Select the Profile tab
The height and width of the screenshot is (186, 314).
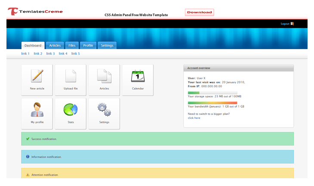[88, 46]
